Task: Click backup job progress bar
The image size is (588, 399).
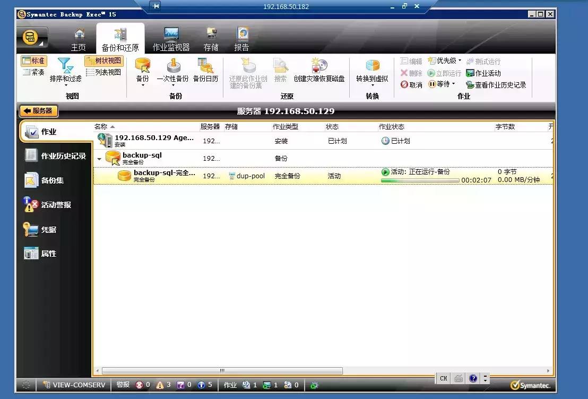Action: point(420,180)
